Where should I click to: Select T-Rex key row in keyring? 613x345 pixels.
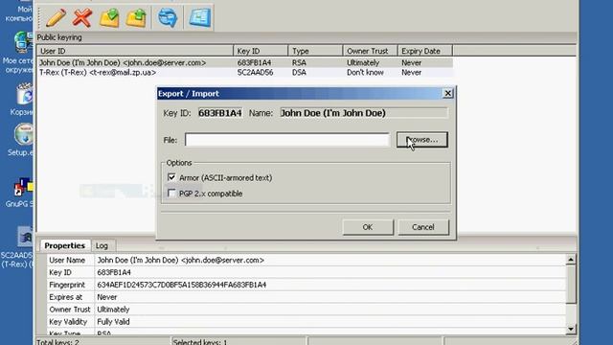pyautogui.click(x=245, y=73)
